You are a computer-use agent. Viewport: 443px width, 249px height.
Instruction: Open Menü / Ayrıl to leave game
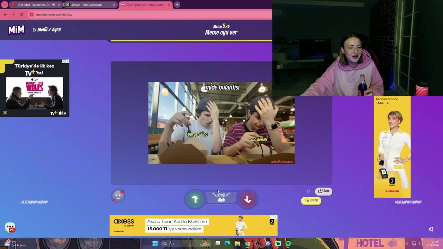[x=47, y=30]
